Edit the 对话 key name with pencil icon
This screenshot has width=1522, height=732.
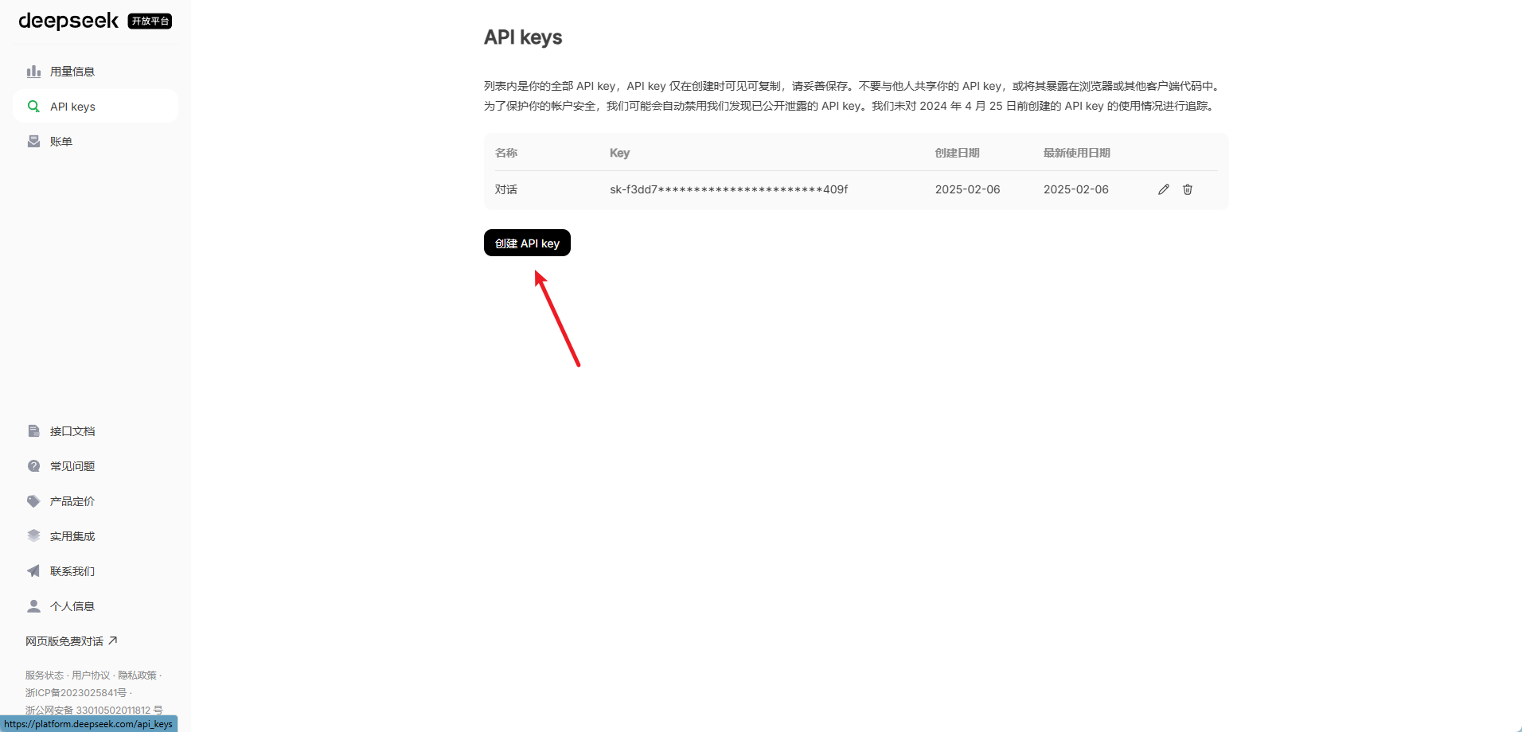pyautogui.click(x=1164, y=189)
